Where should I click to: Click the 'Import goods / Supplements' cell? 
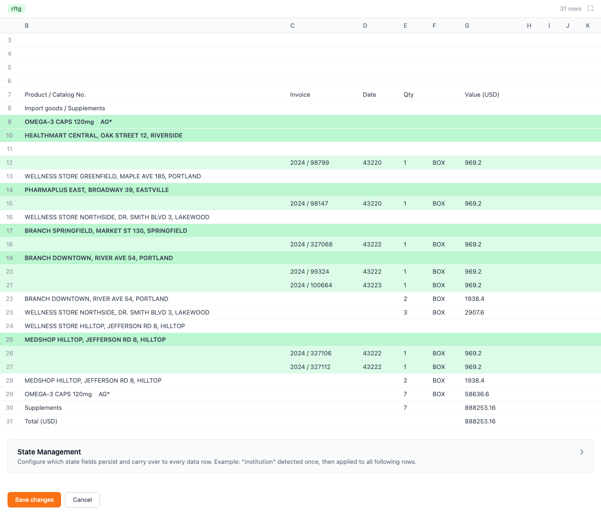[65, 108]
